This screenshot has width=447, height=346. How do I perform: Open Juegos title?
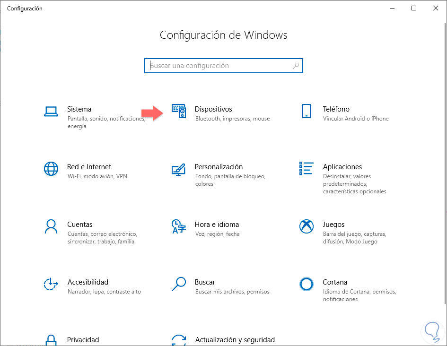tap(333, 225)
